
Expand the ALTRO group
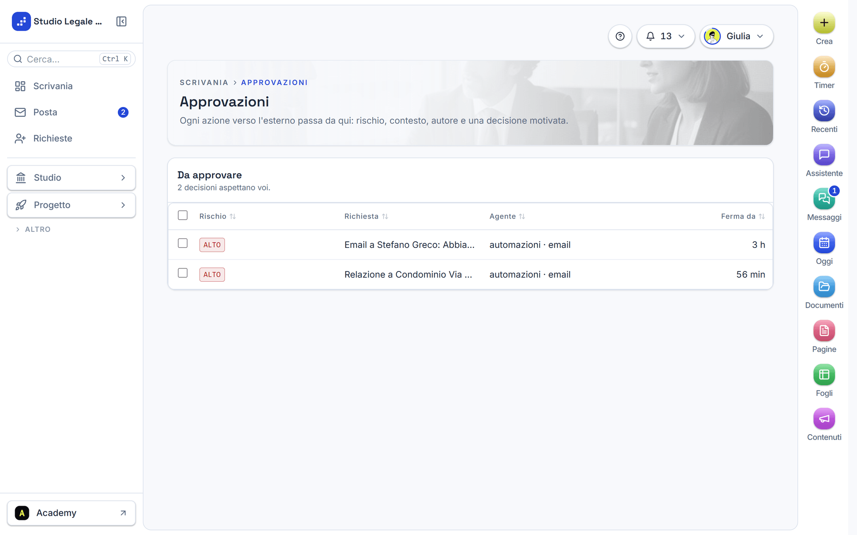click(33, 229)
